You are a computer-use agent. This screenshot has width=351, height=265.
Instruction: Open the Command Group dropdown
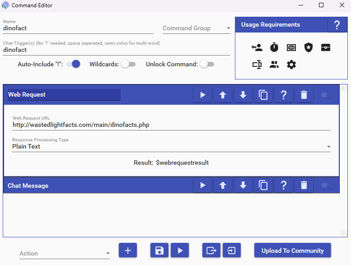pyautogui.click(x=197, y=28)
